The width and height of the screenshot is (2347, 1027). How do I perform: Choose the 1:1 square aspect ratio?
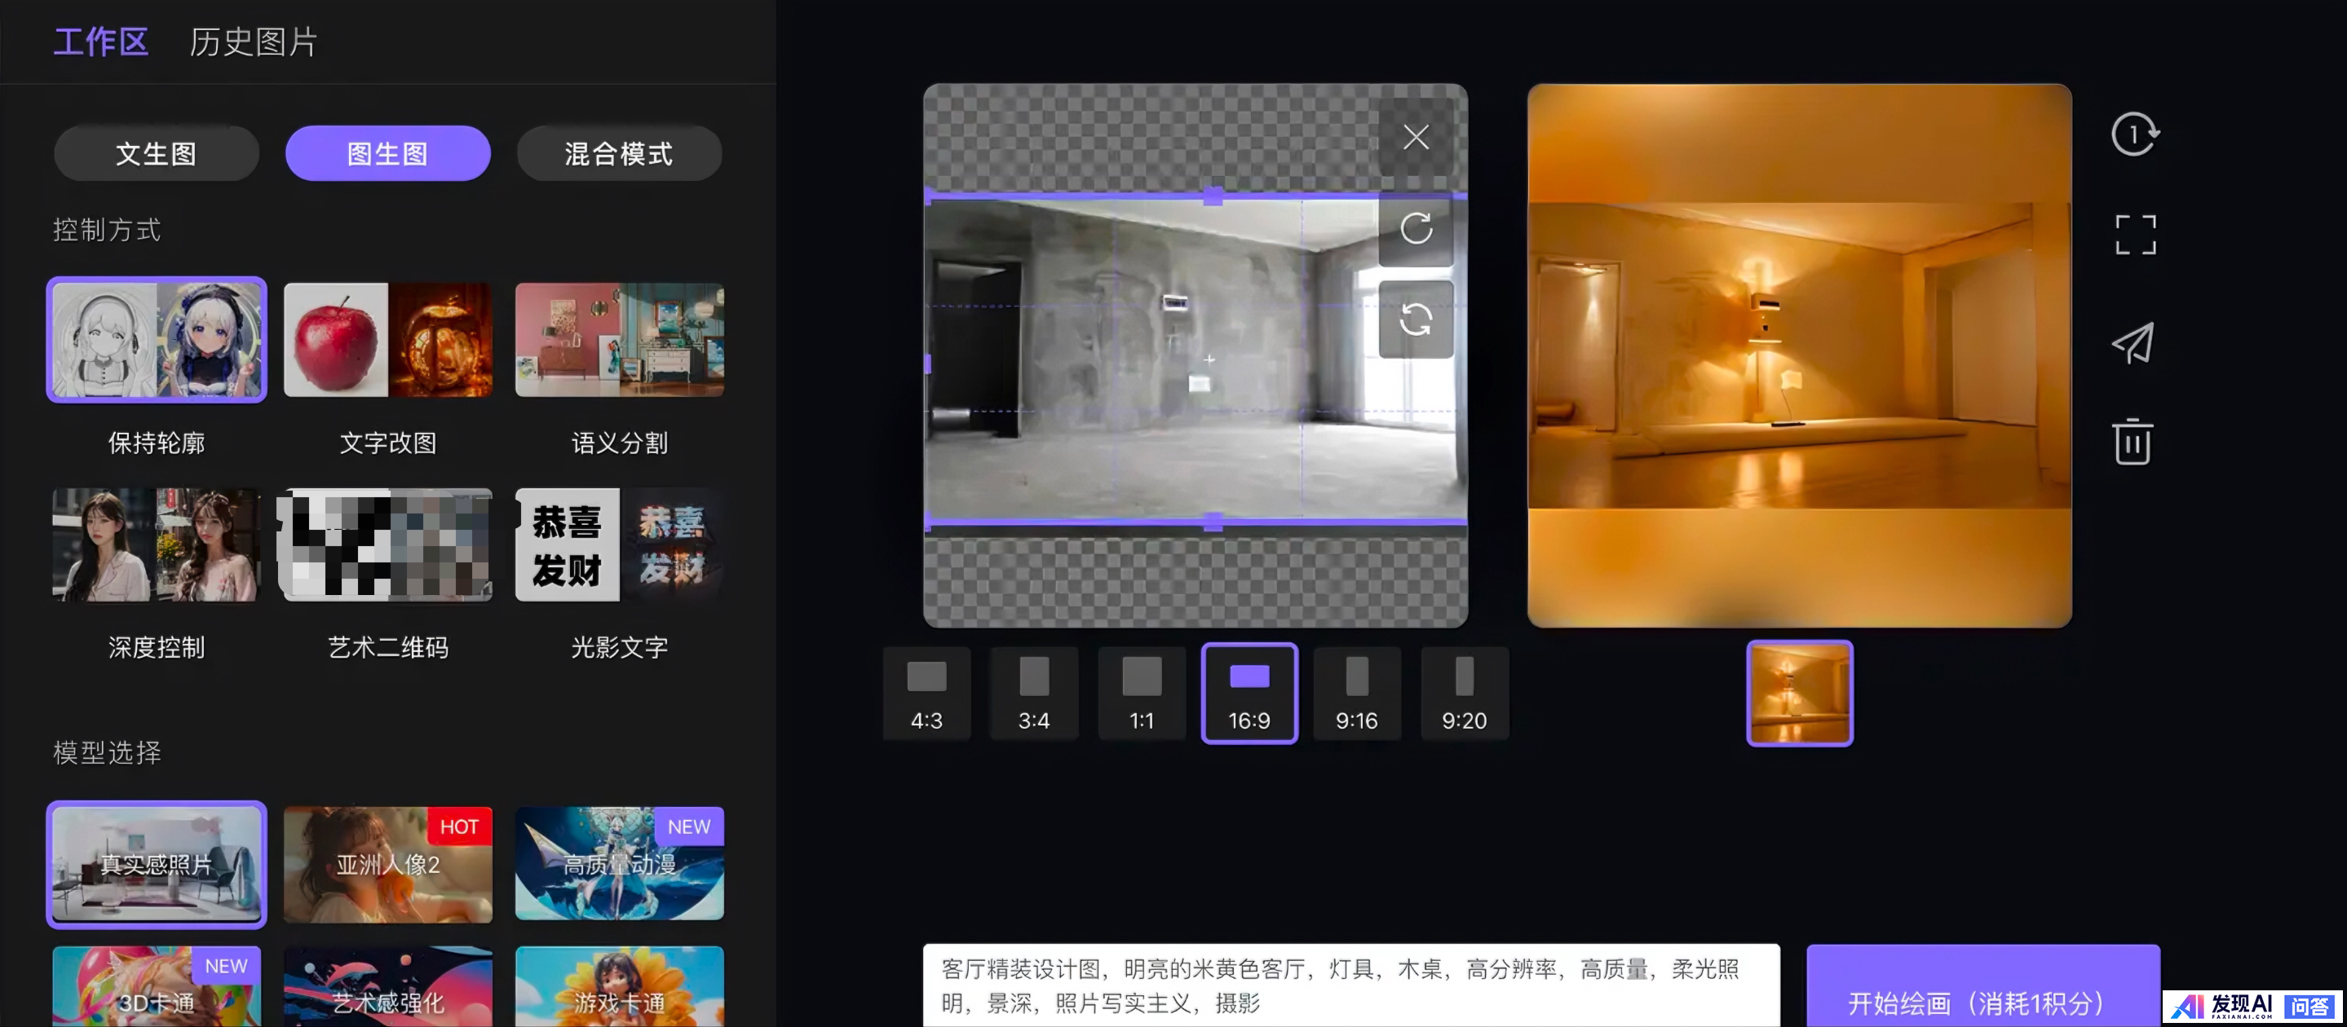click(1142, 694)
